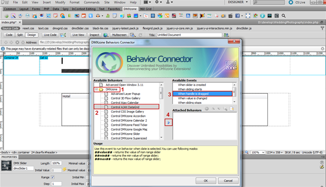Click the Twitter bird icon in toolbar

91,16
